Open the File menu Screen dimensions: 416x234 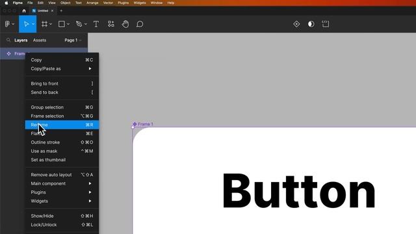pyautogui.click(x=30, y=3)
